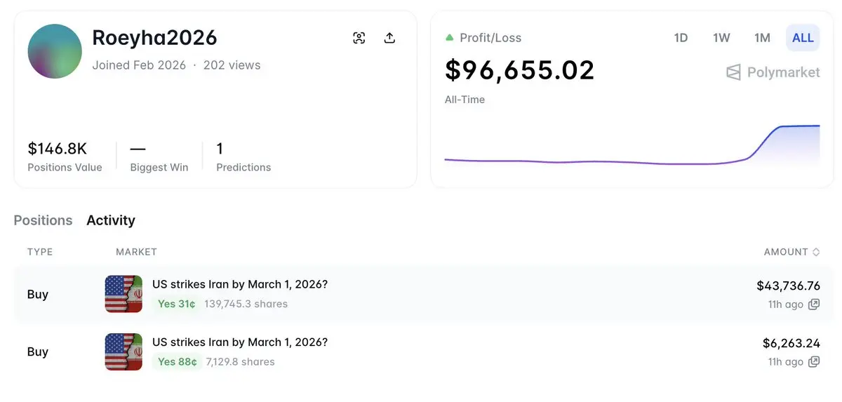Open first US strikes Iran market link
Viewport: 842px width, 402px height.
click(240, 284)
